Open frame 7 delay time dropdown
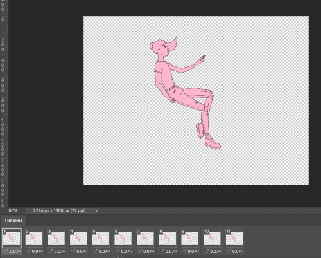This screenshot has width=321, height=258. (x=148, y=251)
